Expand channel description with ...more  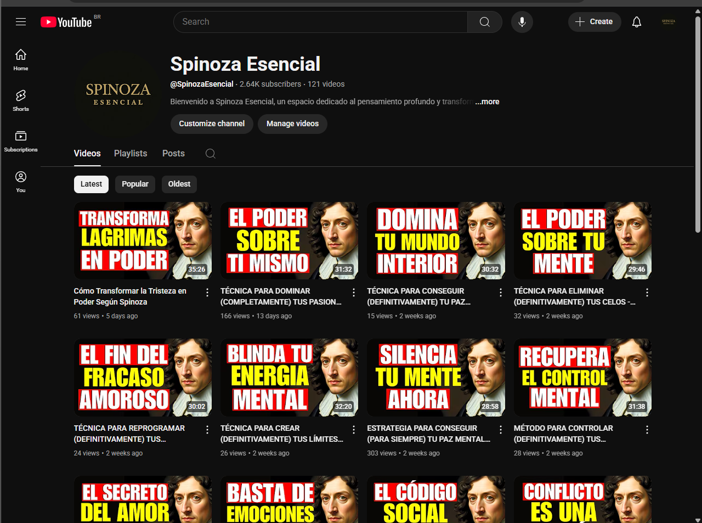click(x=487, y=102)
